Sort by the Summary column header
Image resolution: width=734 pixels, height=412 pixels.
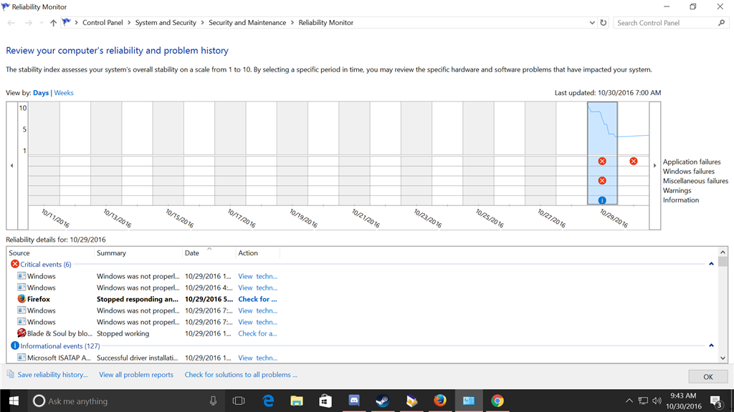click(138, 252)
